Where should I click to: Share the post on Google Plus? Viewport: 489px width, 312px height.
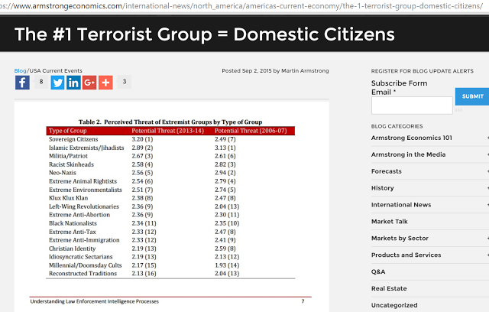point(89,83)
